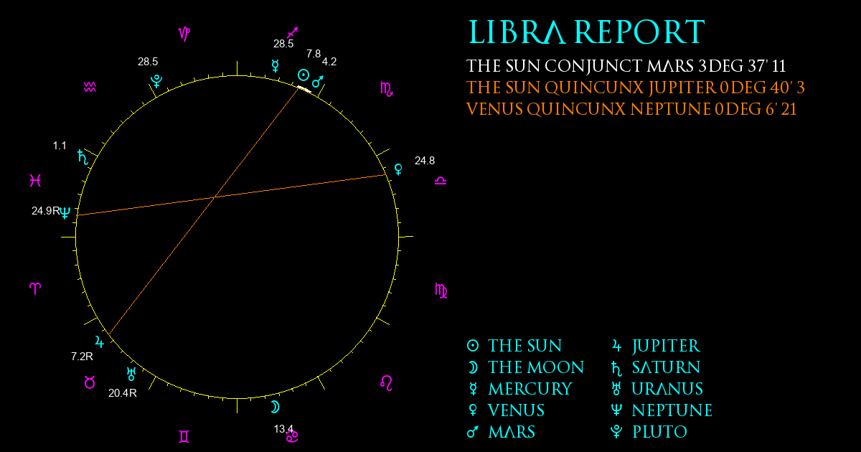Click the white Sun–Mars conjunction arc

tap(305, 89)
